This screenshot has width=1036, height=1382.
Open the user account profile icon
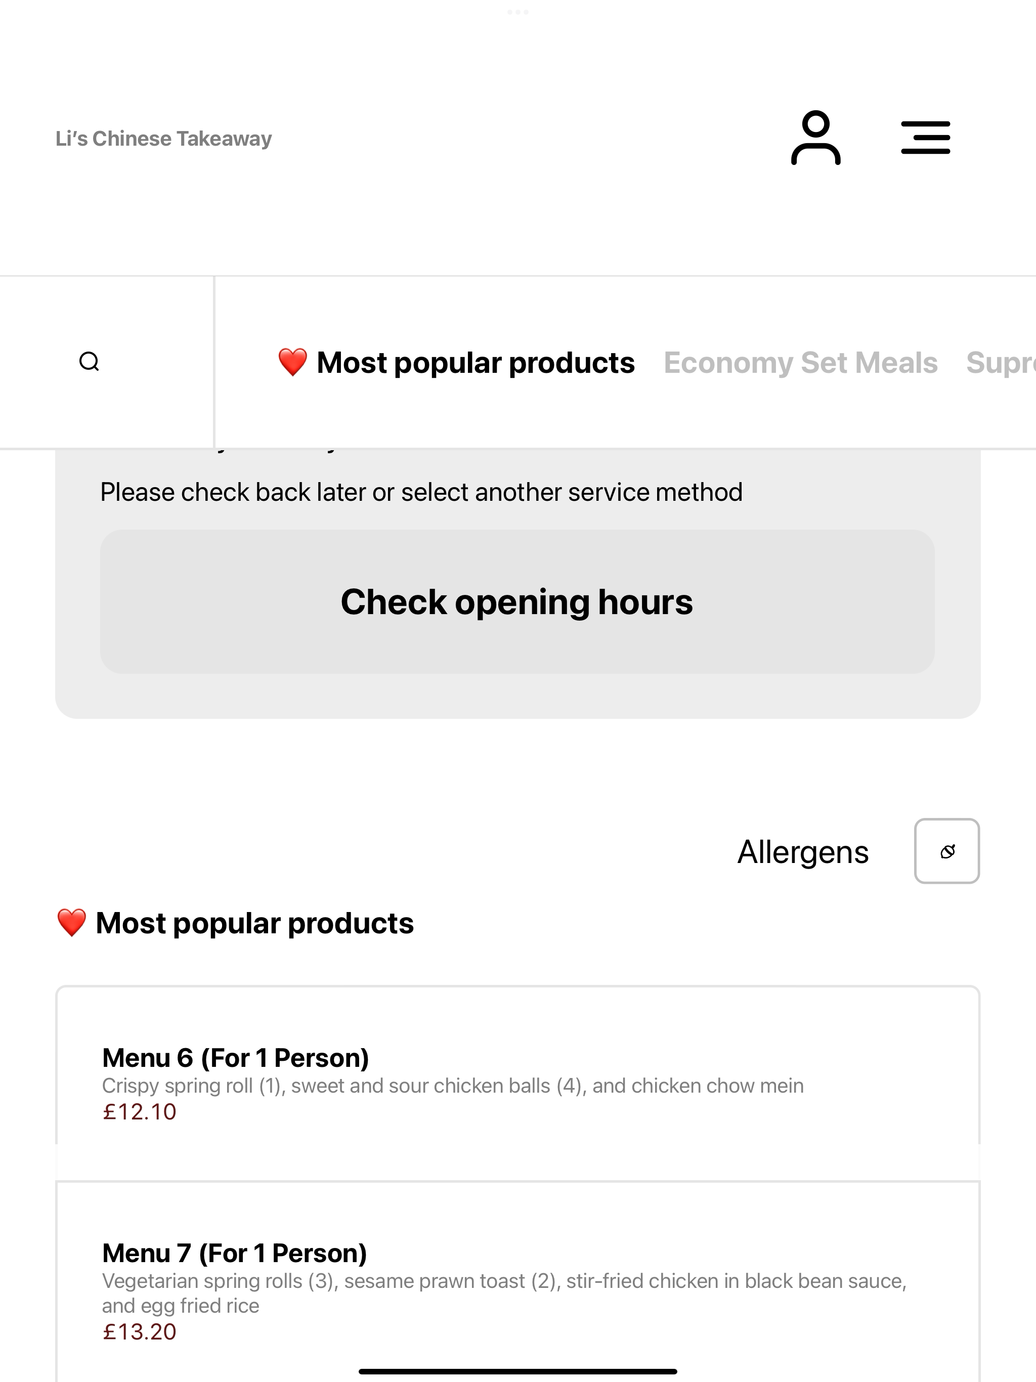tap(815, 138)
